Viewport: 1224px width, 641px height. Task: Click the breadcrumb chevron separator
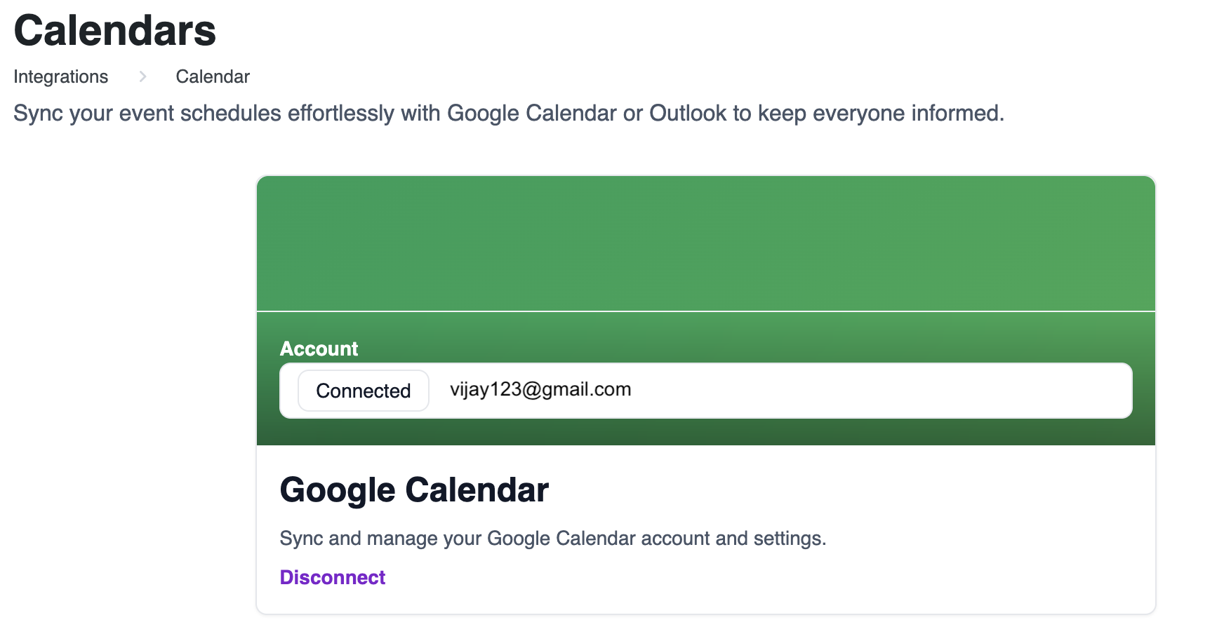142,76
